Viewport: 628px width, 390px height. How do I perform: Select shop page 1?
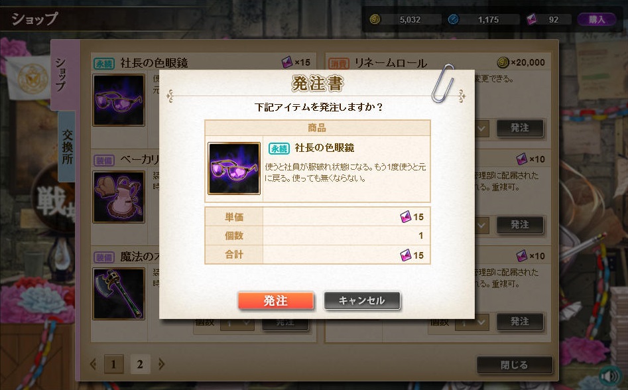114,364
